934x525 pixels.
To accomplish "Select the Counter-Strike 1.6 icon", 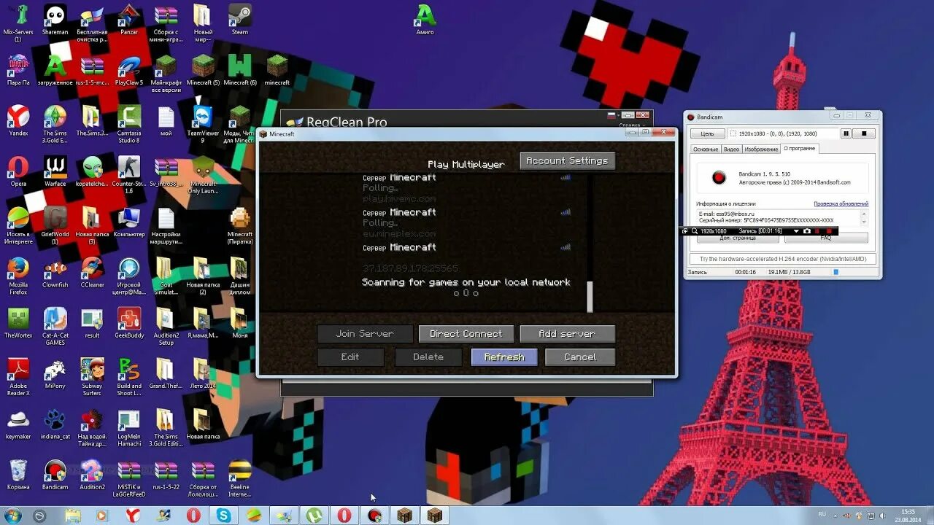I will pyautogui.click(x=129, y=175).
